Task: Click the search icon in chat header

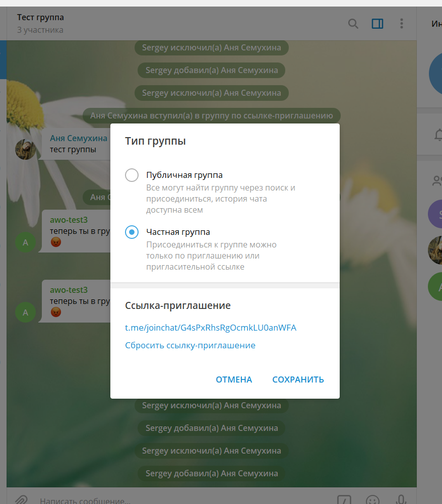Action: click(353, 24)
